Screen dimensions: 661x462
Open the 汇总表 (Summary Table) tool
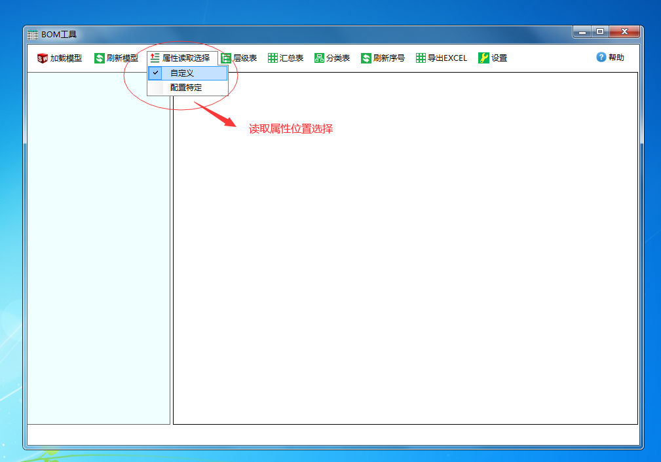pos(286,58)
